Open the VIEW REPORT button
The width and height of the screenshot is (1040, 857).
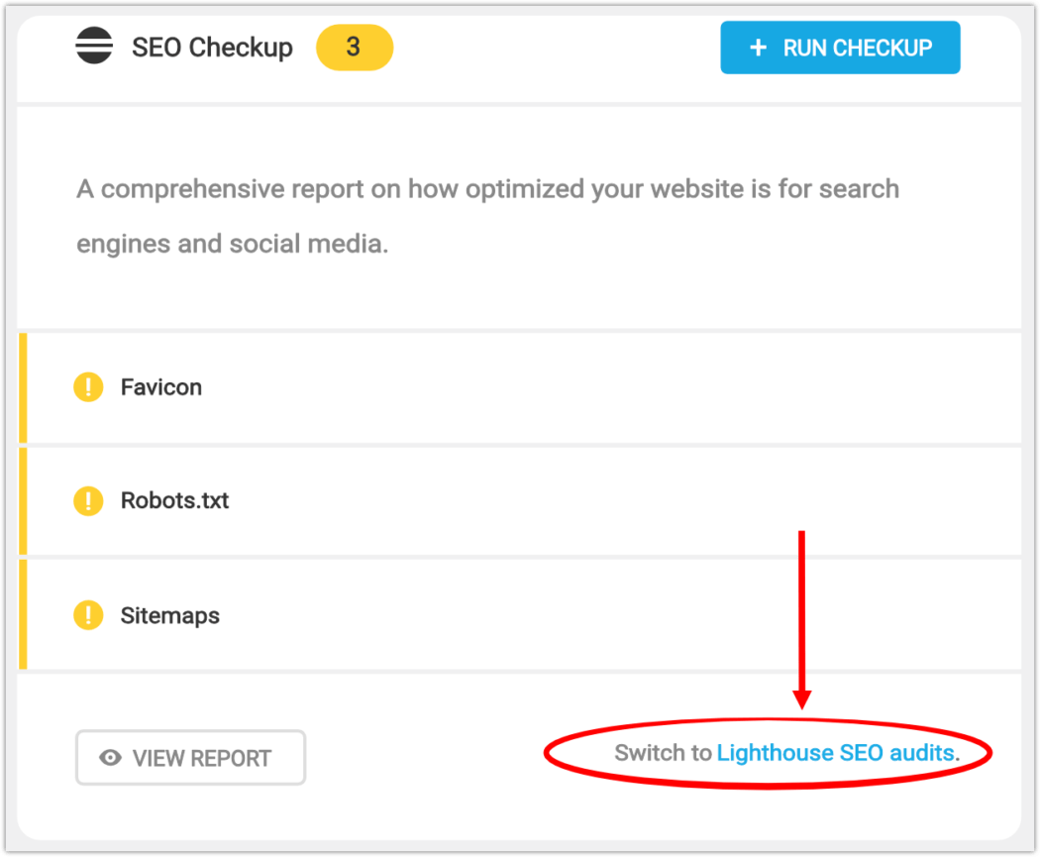click(190, 757)
